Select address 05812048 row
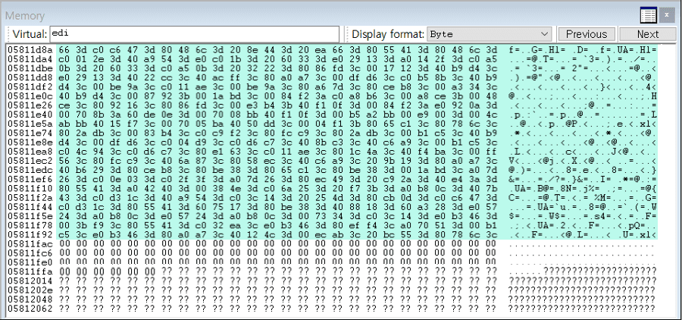Image resolution: width=682 pixels, height=320 pixels. coord(30,299)
